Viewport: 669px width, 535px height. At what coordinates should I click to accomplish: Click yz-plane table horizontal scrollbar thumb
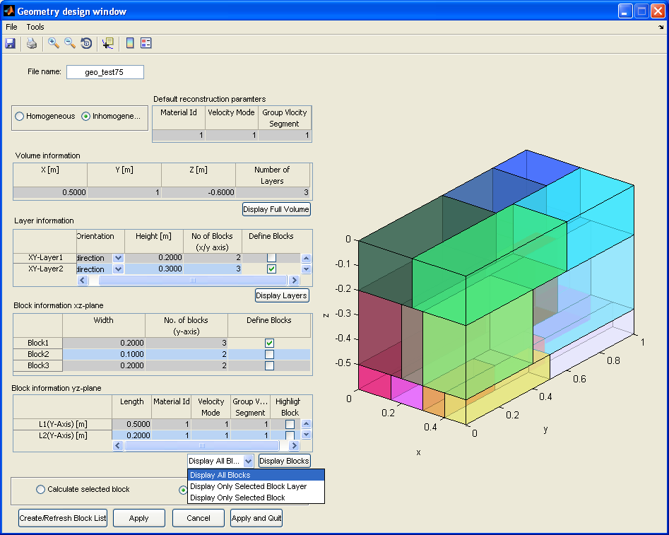(x=202, y=445)
